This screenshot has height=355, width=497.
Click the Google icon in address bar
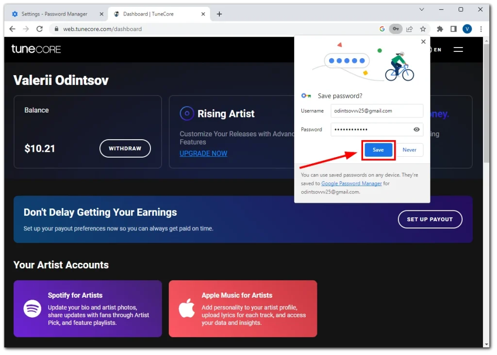(382, 29)
